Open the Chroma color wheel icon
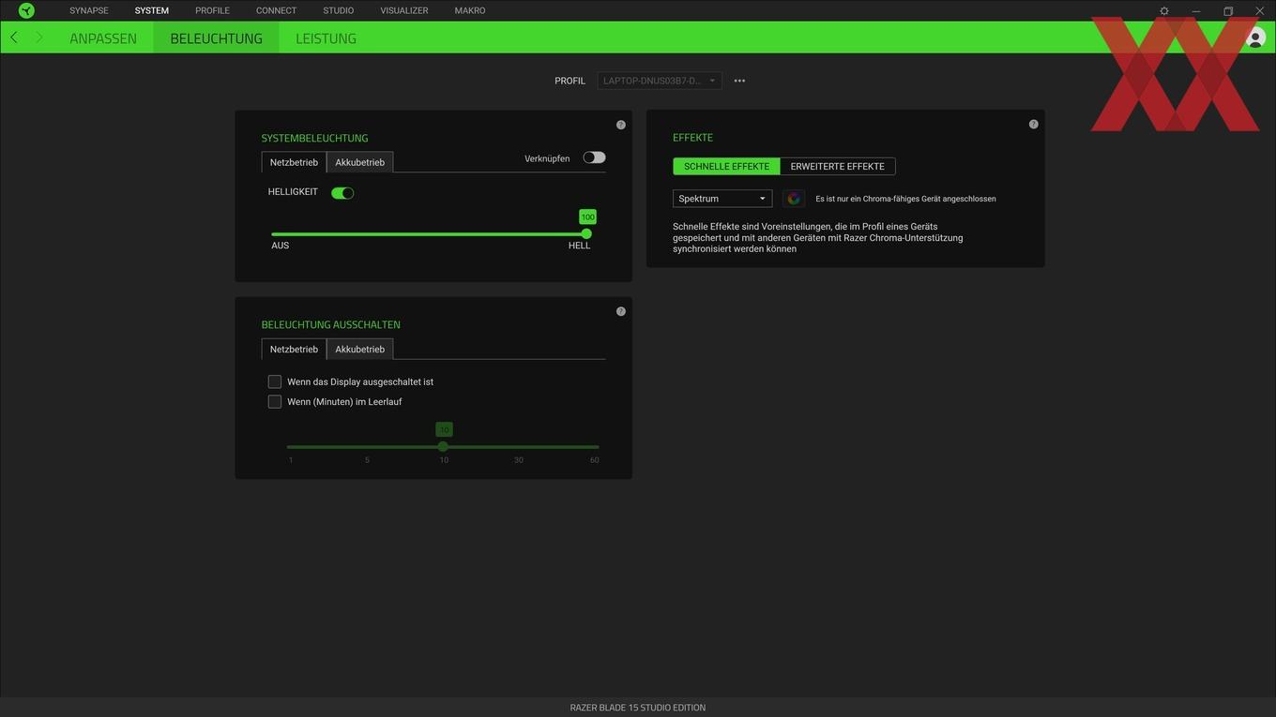 [794, 199]
